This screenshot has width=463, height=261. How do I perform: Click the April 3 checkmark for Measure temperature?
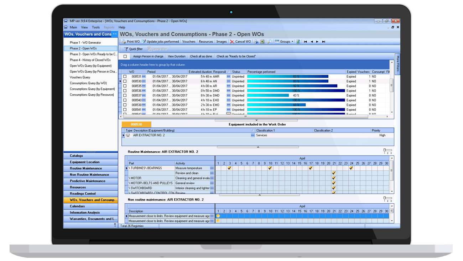[230, 168]
